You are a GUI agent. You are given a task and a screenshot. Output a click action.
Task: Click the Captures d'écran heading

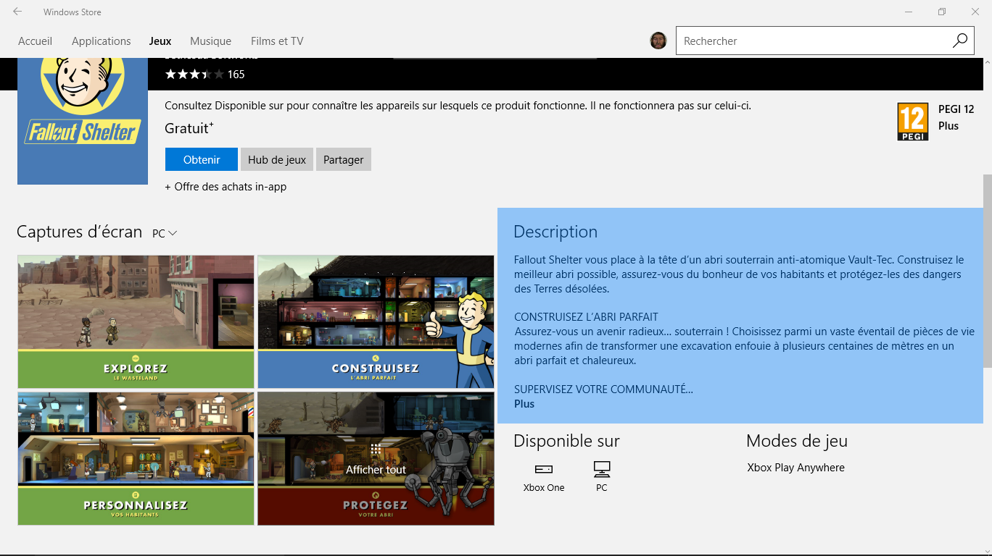click(x=80, y=232)
